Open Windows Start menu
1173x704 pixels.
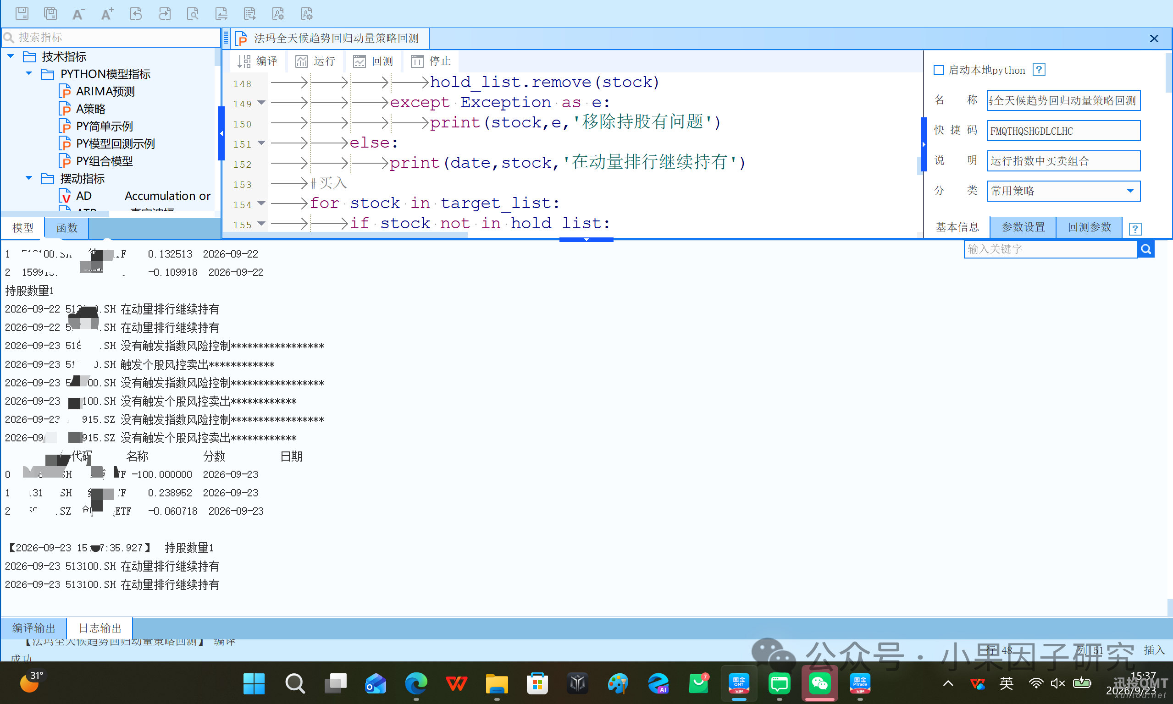click(x=254, y=683)
